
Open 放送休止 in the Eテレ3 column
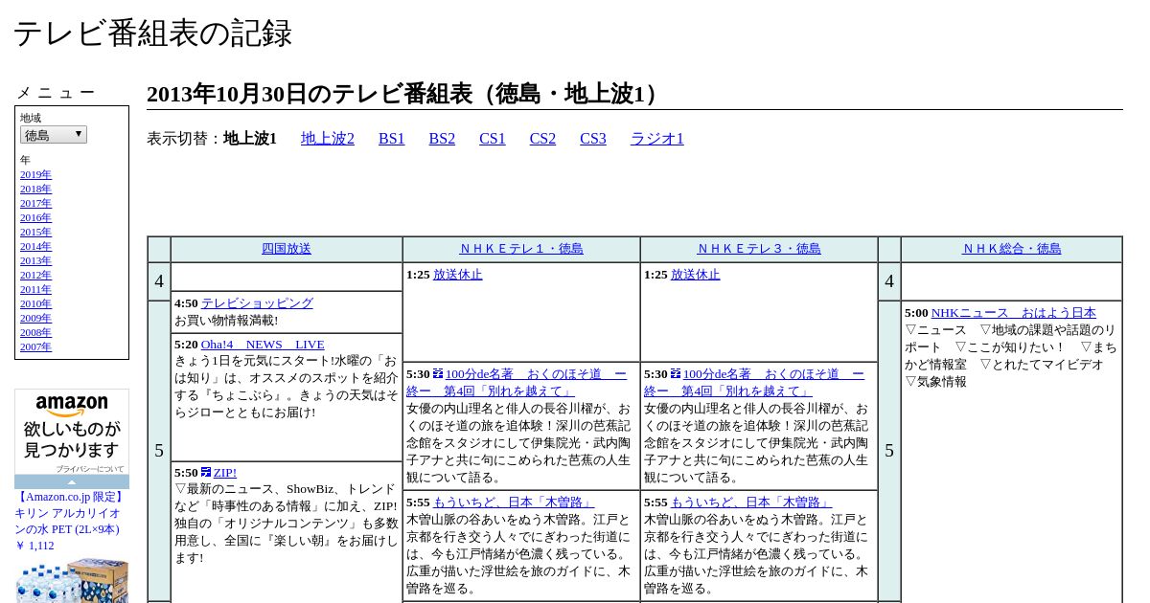pos(696,274)
